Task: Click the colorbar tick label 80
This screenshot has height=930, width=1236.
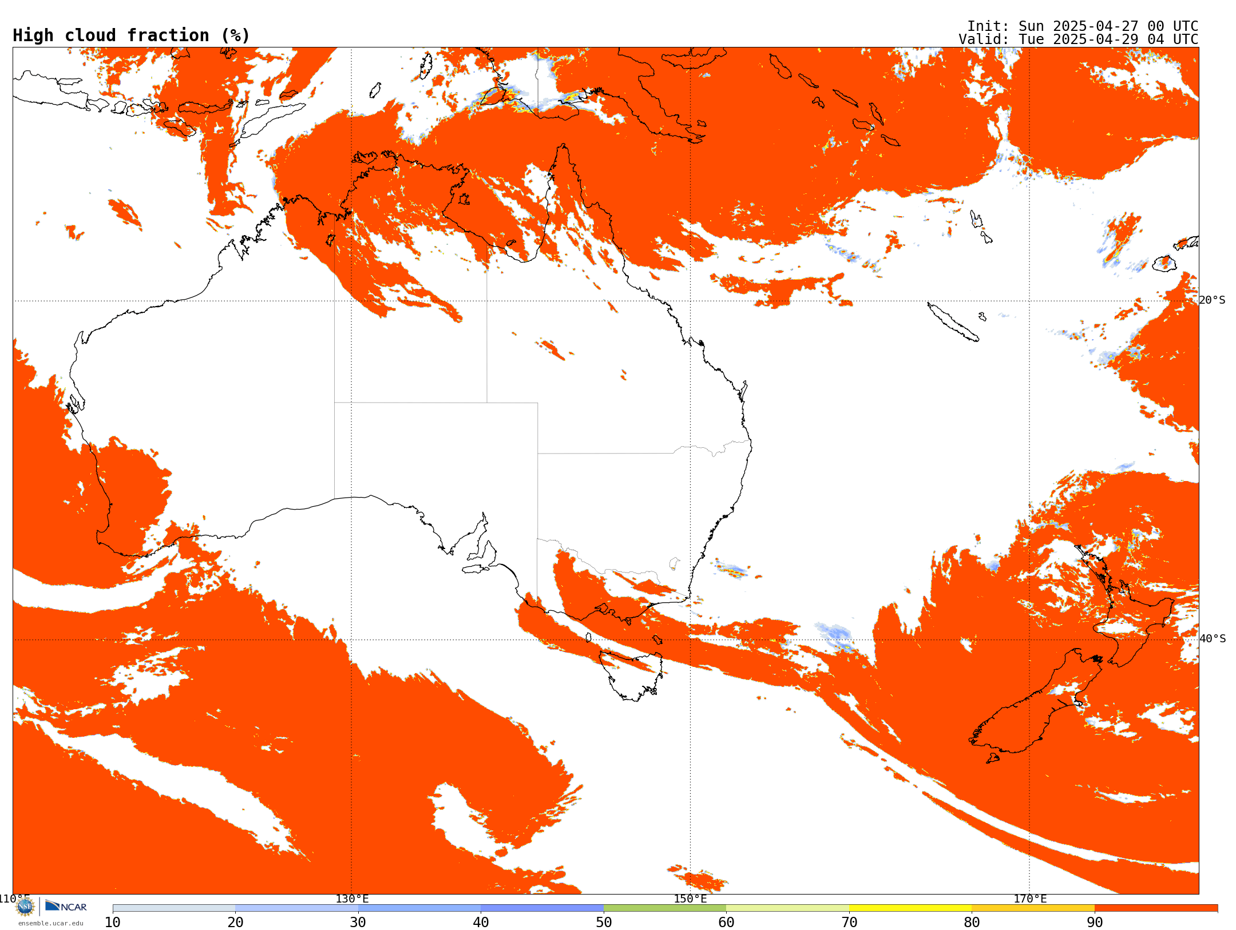Action: (972, 923)
